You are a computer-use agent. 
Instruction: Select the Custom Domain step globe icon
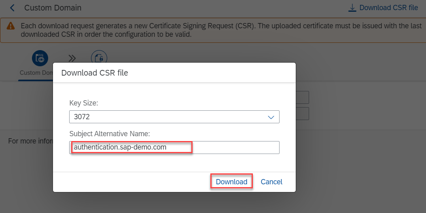coord(40,58)
